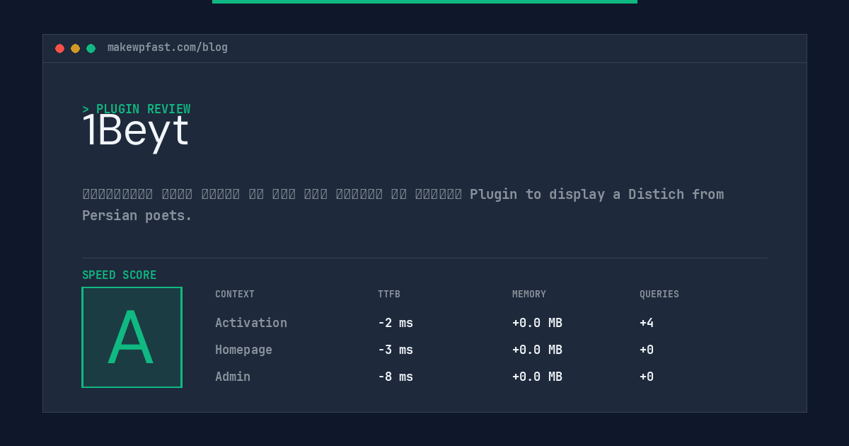Click the -2 ms TTFB value

395,323
